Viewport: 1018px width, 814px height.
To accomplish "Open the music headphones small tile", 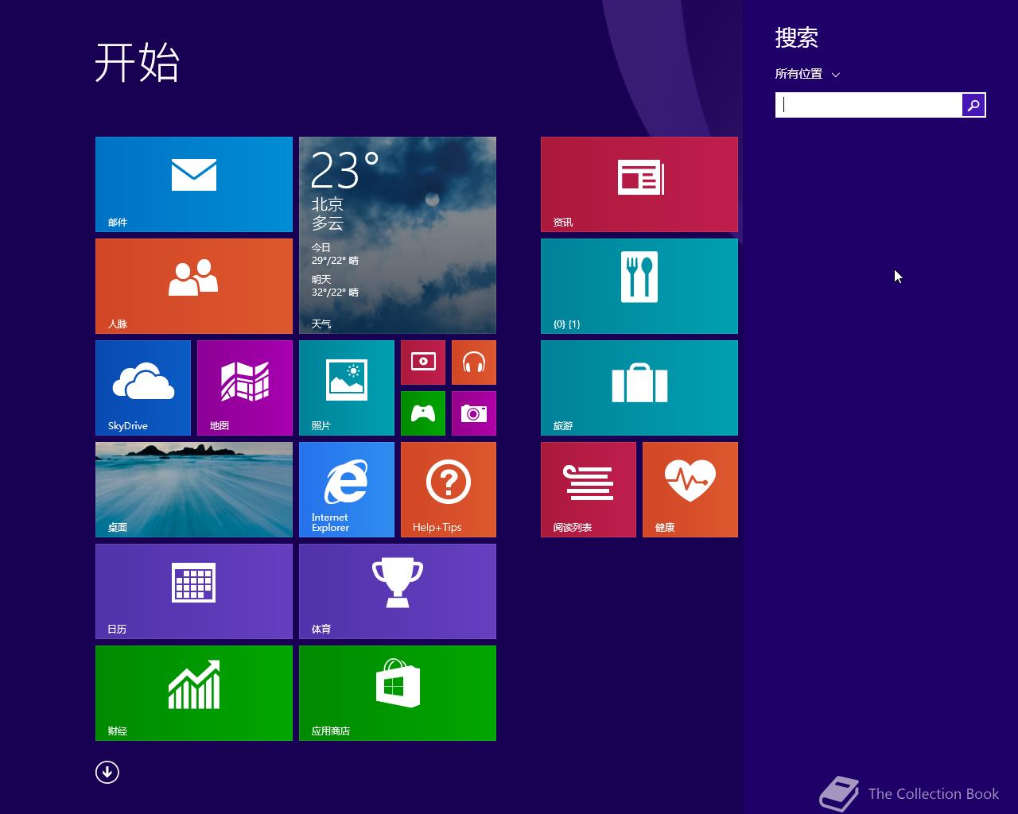I will [x=474, y=362].
